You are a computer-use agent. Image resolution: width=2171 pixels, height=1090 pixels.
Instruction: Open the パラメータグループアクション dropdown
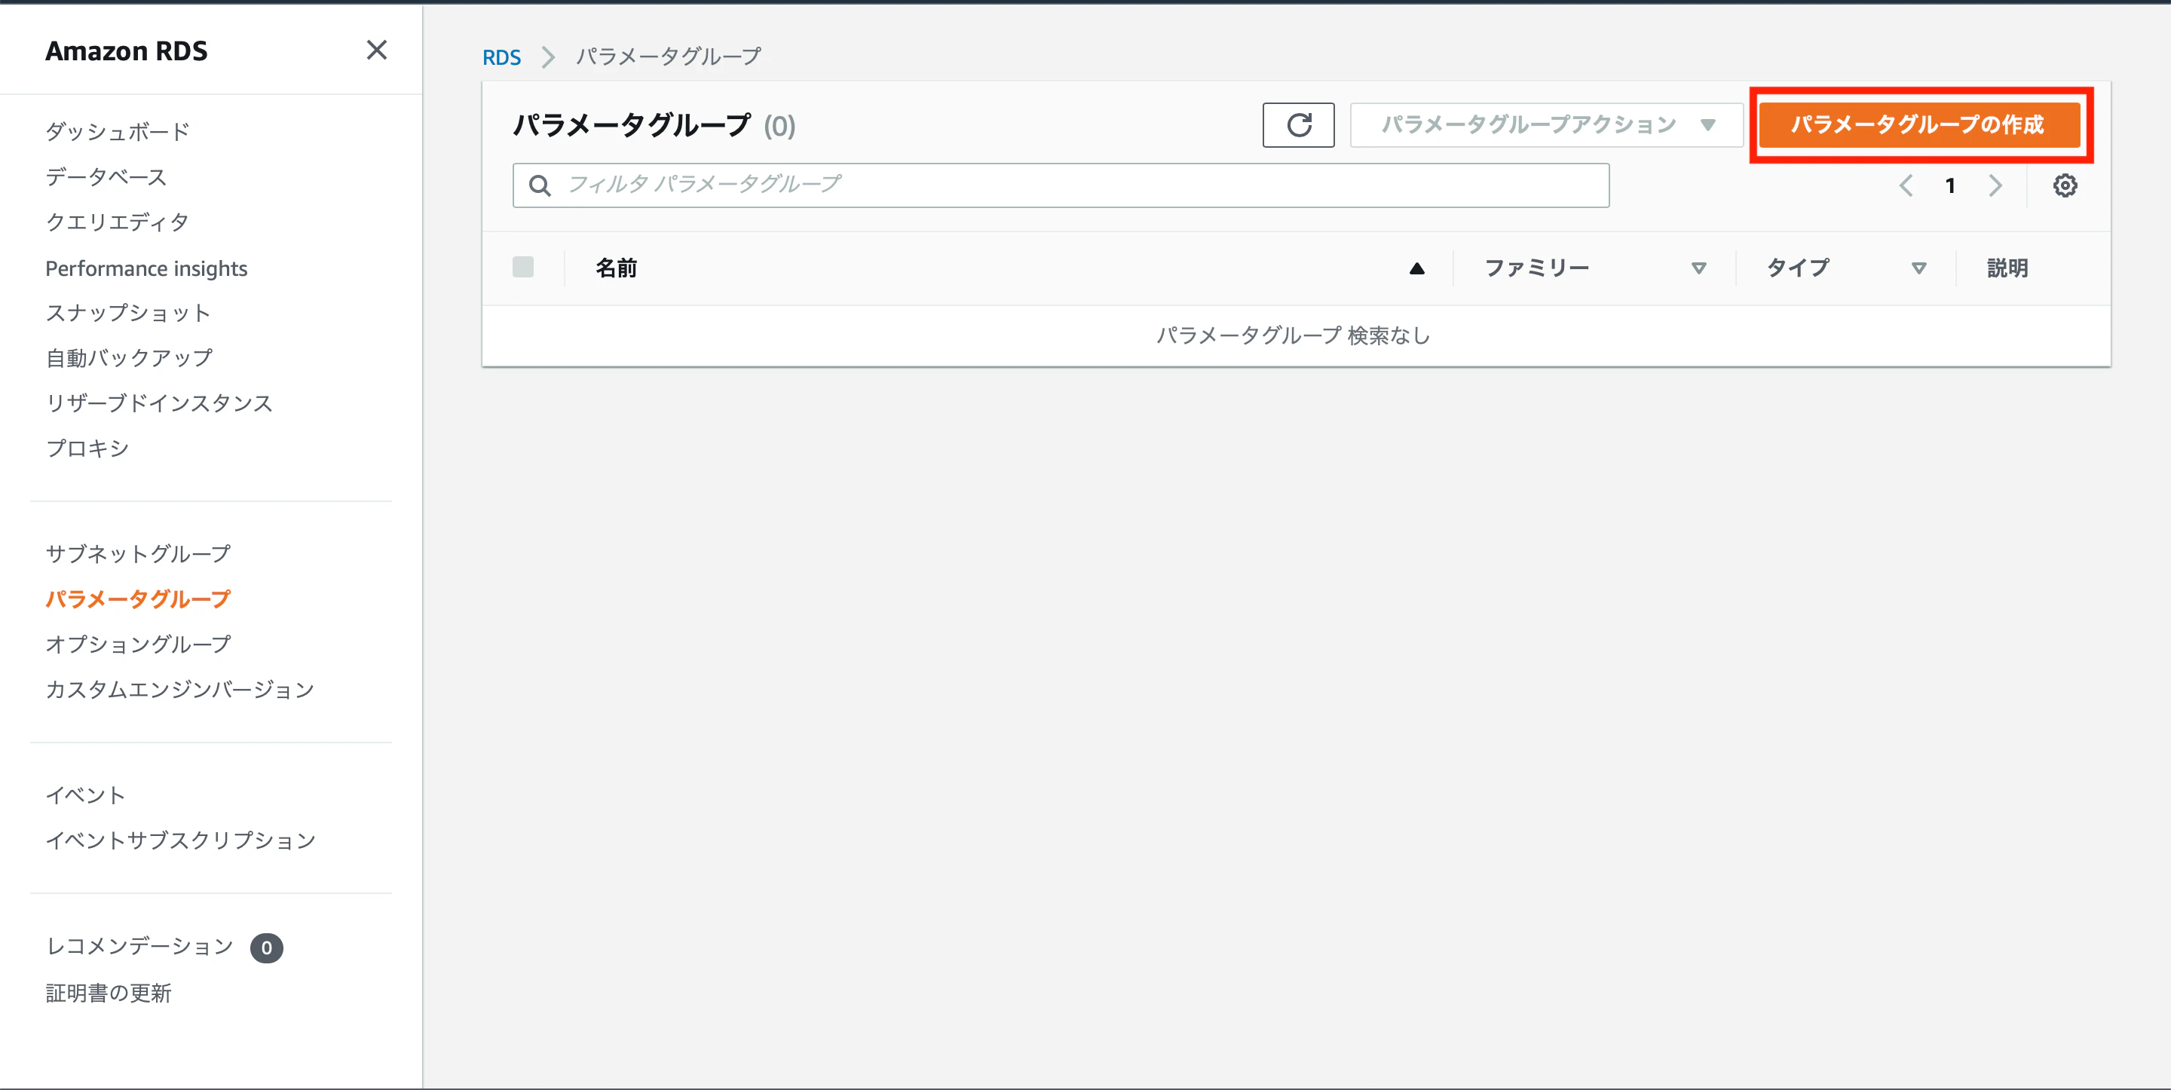coord(1547,126)
